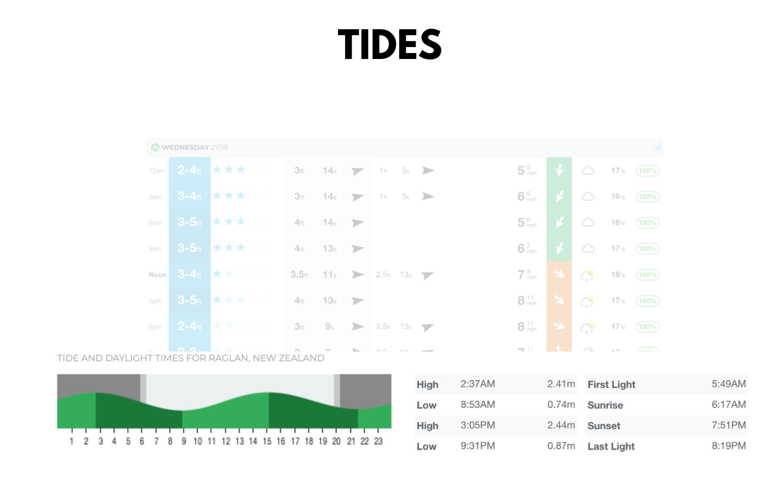Click the cloud weather icon at 3am
The height and width of the screenshot is (487, 780).
(x=588, y=196)
